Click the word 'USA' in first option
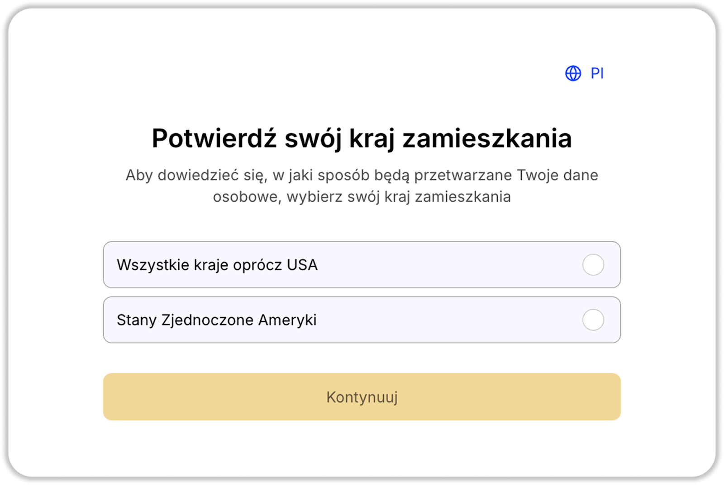 point(302,265)
